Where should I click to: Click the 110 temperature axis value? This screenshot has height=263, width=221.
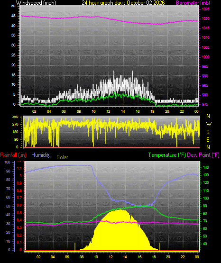pos(206,190)
